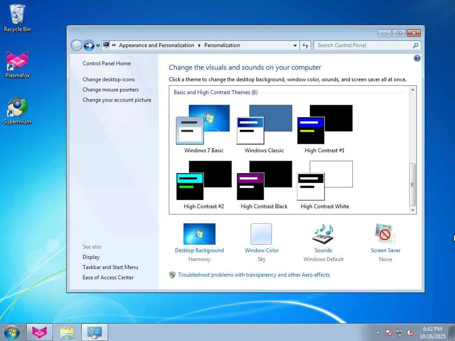Click the refresh button in address bar
The width and height of the screenshot is (455, 341).
(305, 46)
